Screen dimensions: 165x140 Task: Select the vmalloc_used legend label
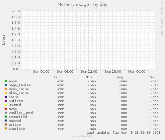tap(21, 113)
